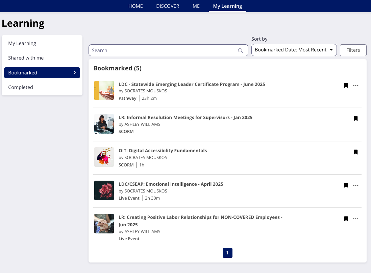Viewport: 371px width, 273px height.
Task: Click bookmark icon for Creating Positive Labor Relationships
Action: click(x=346, y=219)
